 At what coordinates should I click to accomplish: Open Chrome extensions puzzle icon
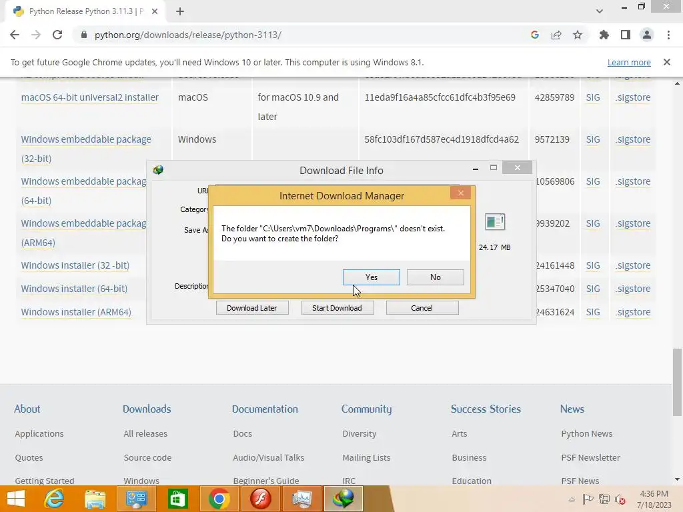(604, 35)
